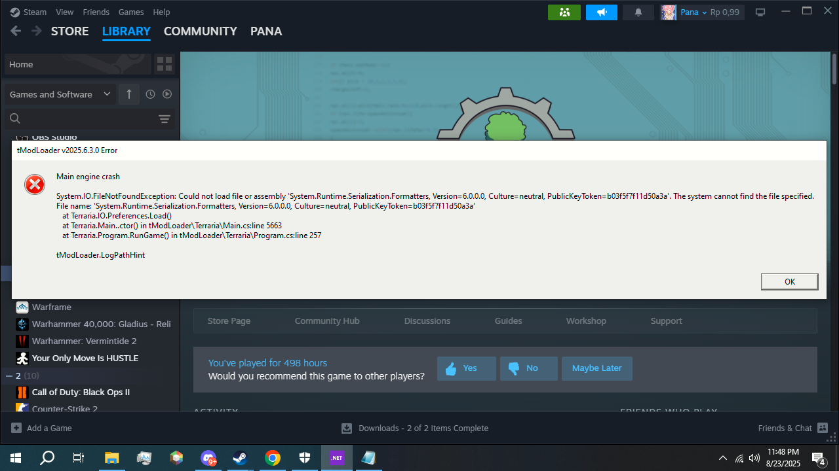This screenshot has width=839, height=471.
Task: Open the Guides link
Action: pos(508,321)
